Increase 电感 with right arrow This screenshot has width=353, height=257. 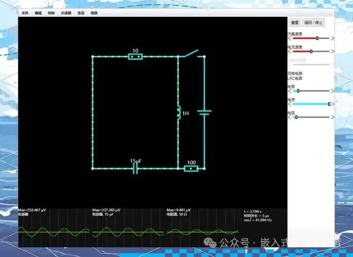(x=332, y=104)
